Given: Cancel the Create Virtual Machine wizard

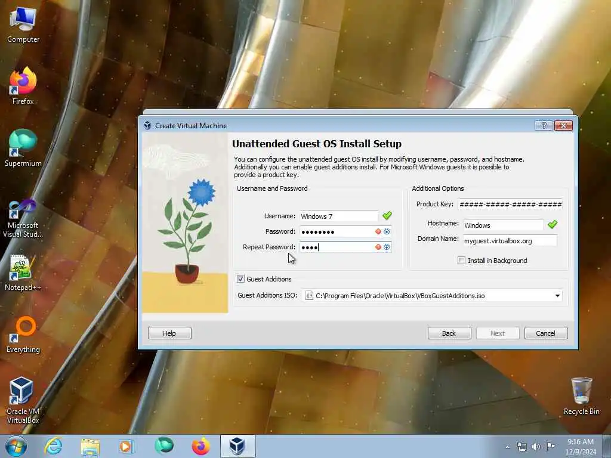Looking at the screenshot, I should (x=546, y=333).
